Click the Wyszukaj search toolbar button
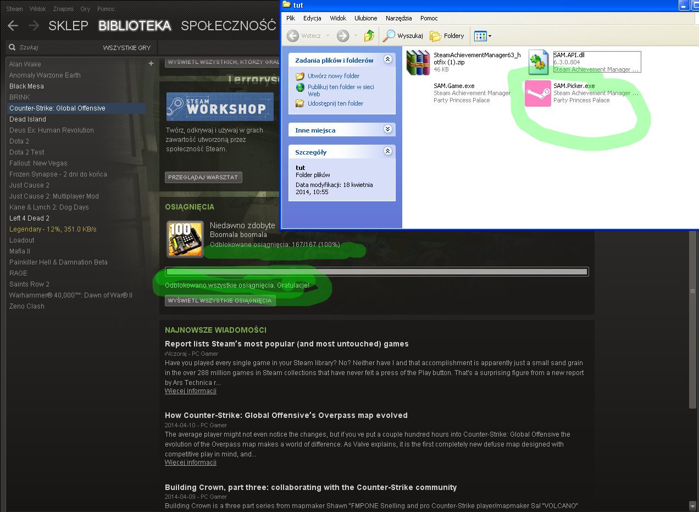Viewport: 699px width, 512px height. (x=403, y=36)
